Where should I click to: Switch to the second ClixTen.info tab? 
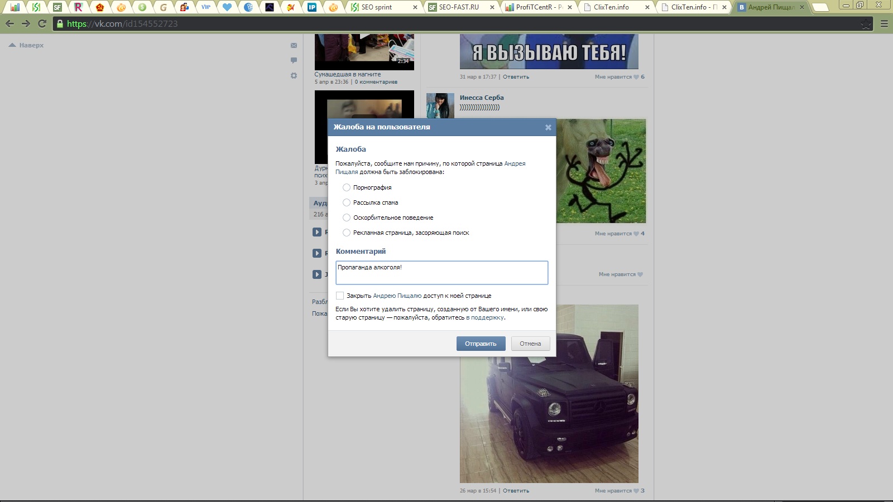[693, 7]
